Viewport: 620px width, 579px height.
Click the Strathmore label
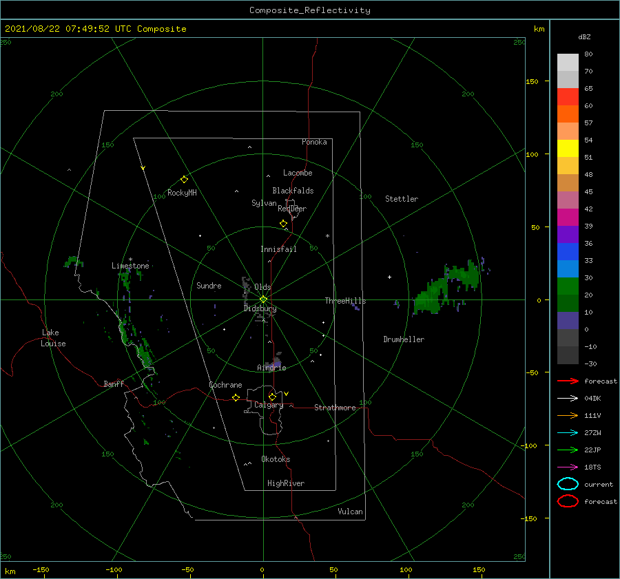(335, 408)
